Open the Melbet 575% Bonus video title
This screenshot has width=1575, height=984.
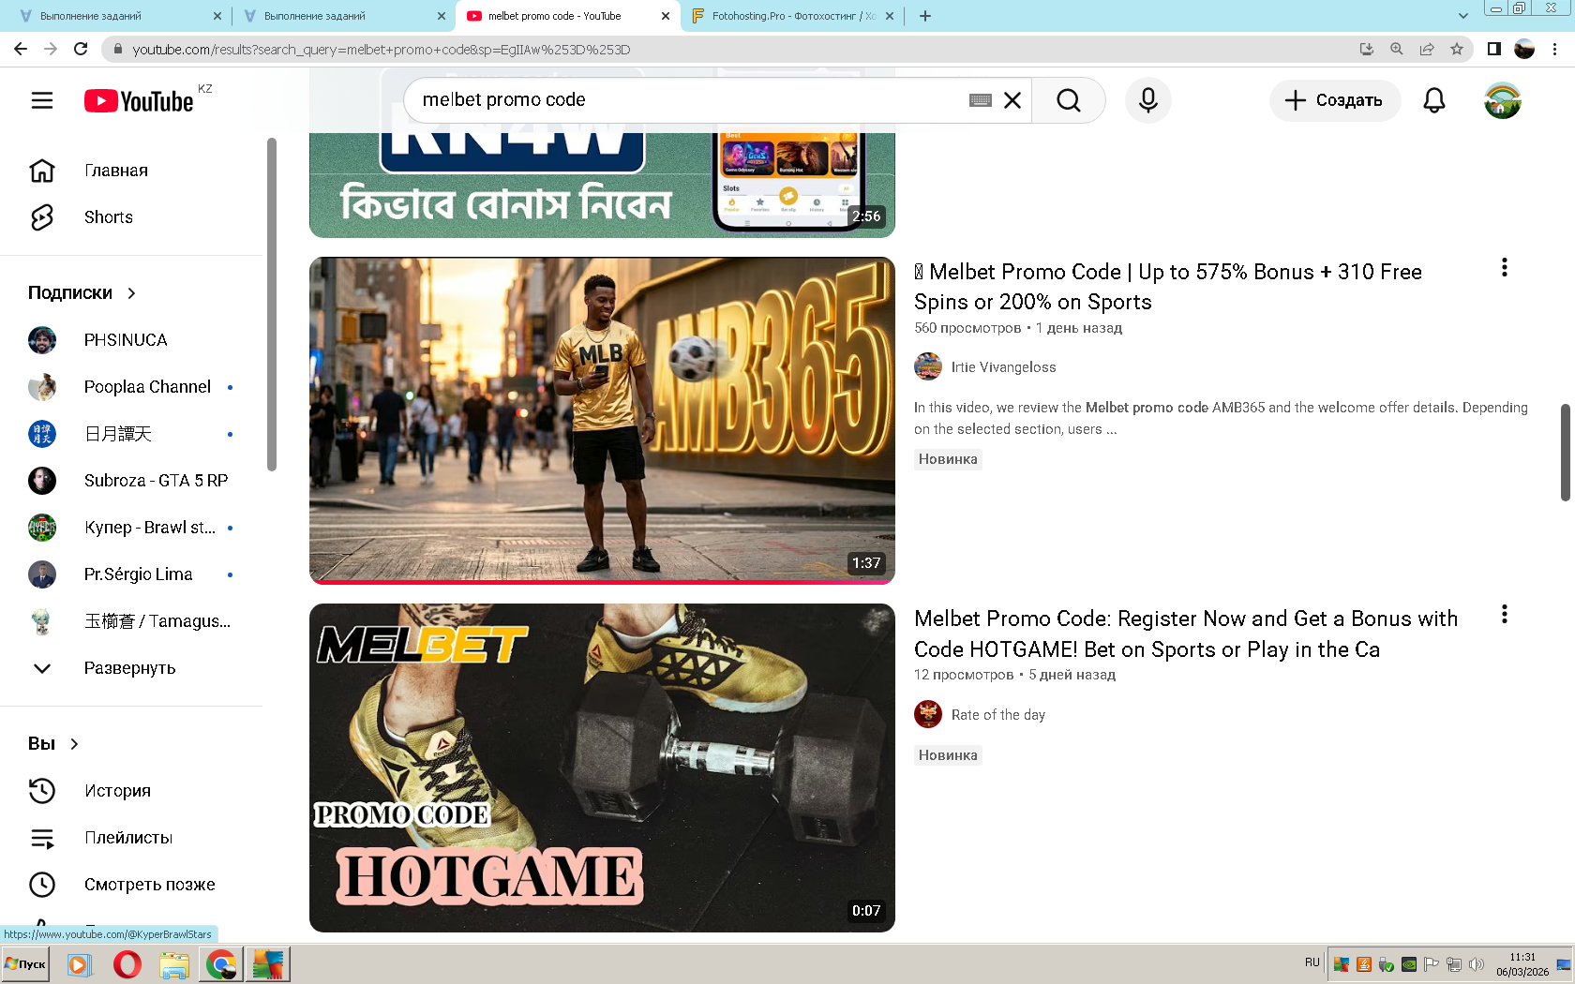point(1168,287)
